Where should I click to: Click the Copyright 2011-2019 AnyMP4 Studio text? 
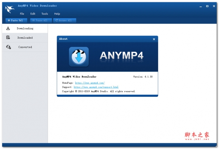pyautogui.click(x=99, y=91)
